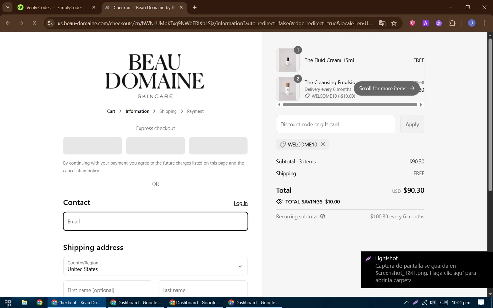Open the browser tab search dropdown arrow
This screenshot has width=493, height=308.
coord(7,7)
